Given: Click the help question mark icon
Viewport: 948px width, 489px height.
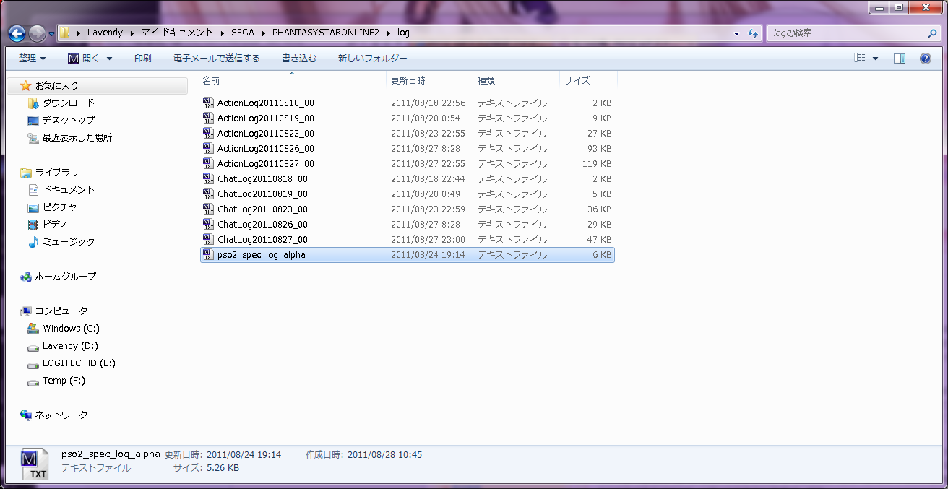Looking at the screenshot, I should coord(925,59).
